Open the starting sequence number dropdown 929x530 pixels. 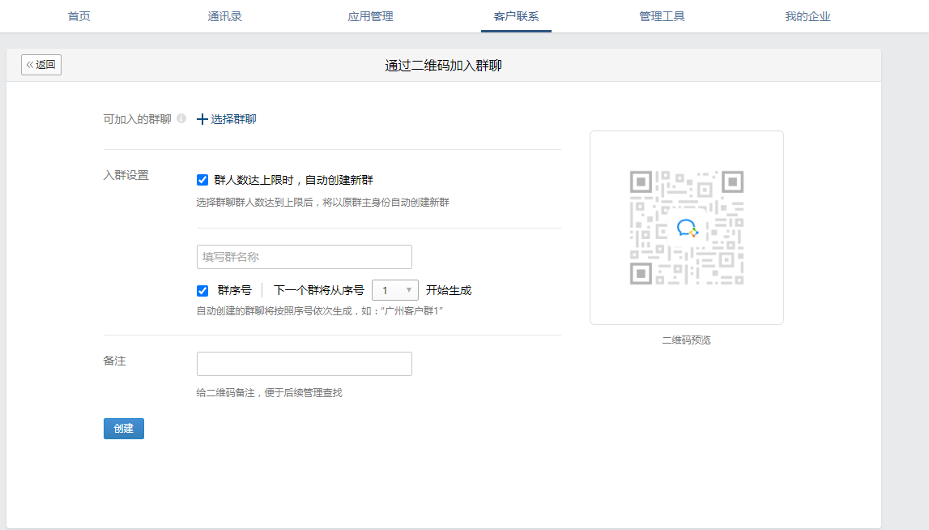[394, 290]
